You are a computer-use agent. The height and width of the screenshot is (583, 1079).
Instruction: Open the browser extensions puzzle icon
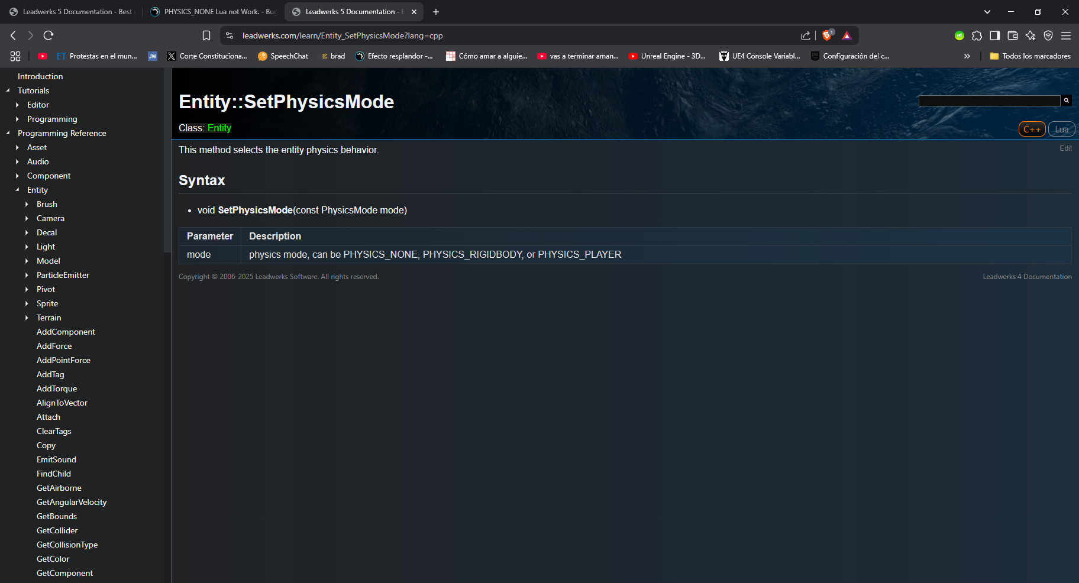977,35
